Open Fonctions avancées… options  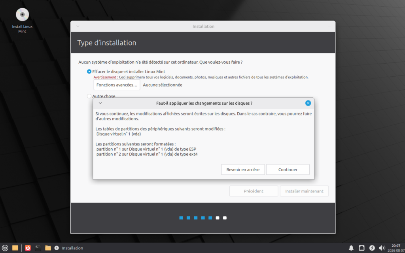[117, 85]
